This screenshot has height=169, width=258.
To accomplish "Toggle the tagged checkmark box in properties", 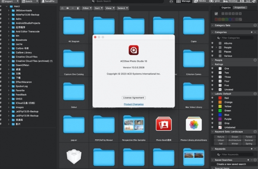I will click(x=216, y=14).
